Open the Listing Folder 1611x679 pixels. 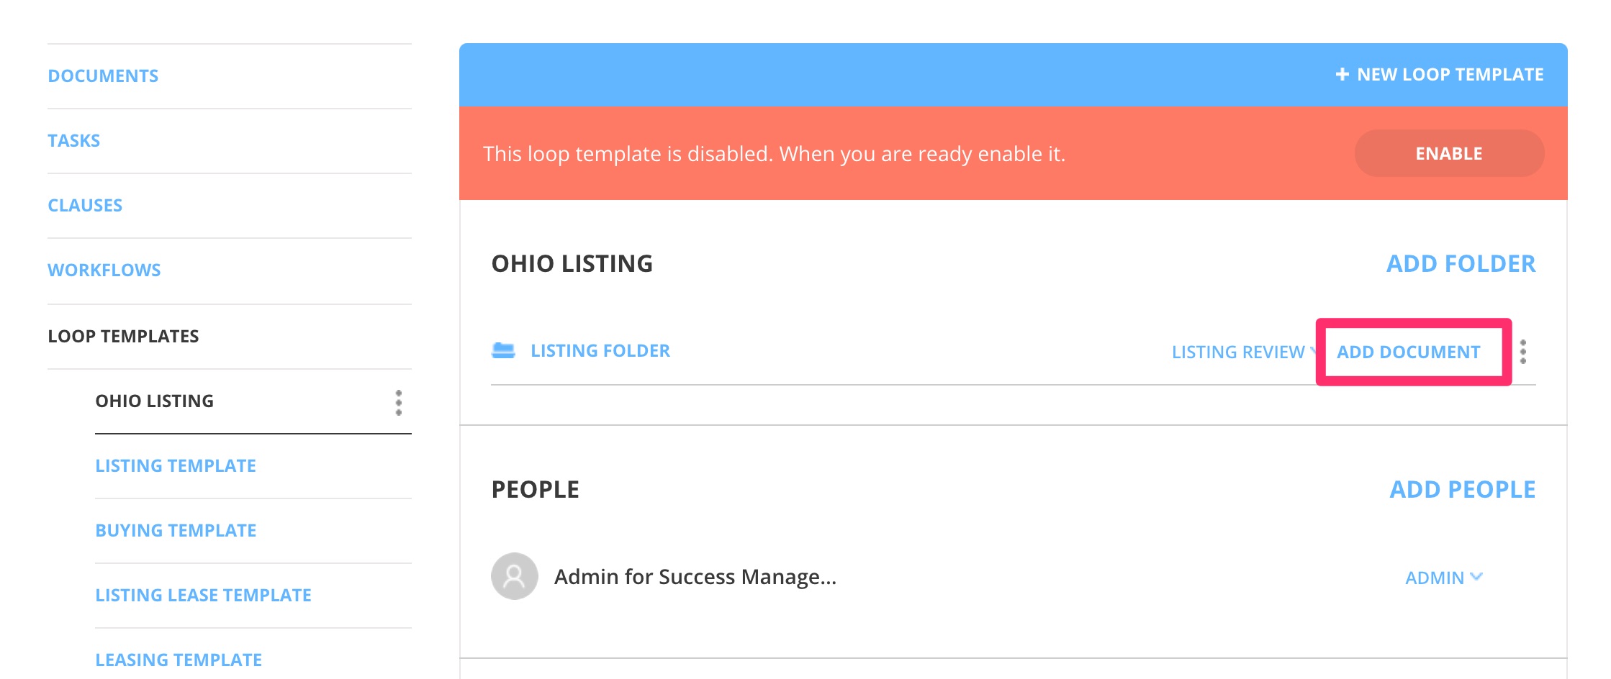[x=600, y=350]
